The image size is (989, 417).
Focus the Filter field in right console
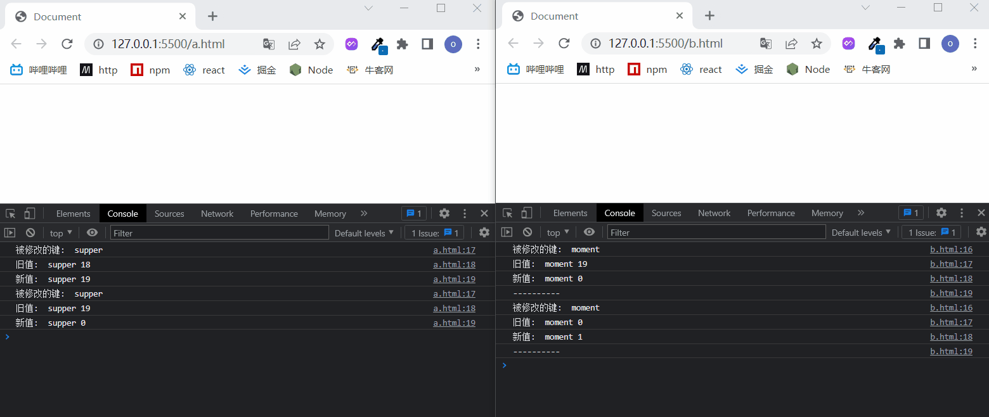tap(716, 232)
